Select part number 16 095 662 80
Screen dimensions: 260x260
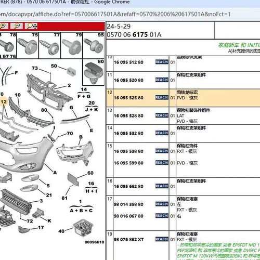(128, 186)
